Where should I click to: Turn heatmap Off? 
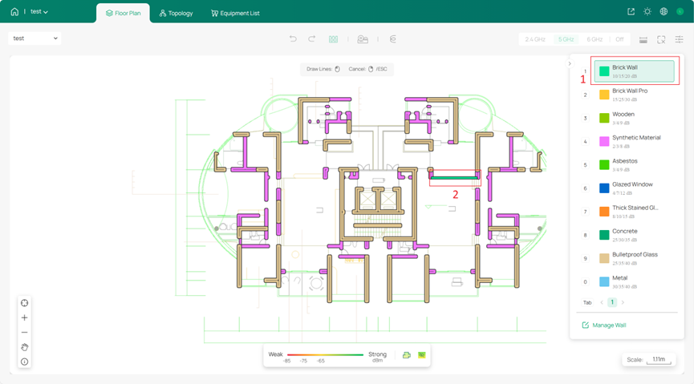[x=619, y=39]
